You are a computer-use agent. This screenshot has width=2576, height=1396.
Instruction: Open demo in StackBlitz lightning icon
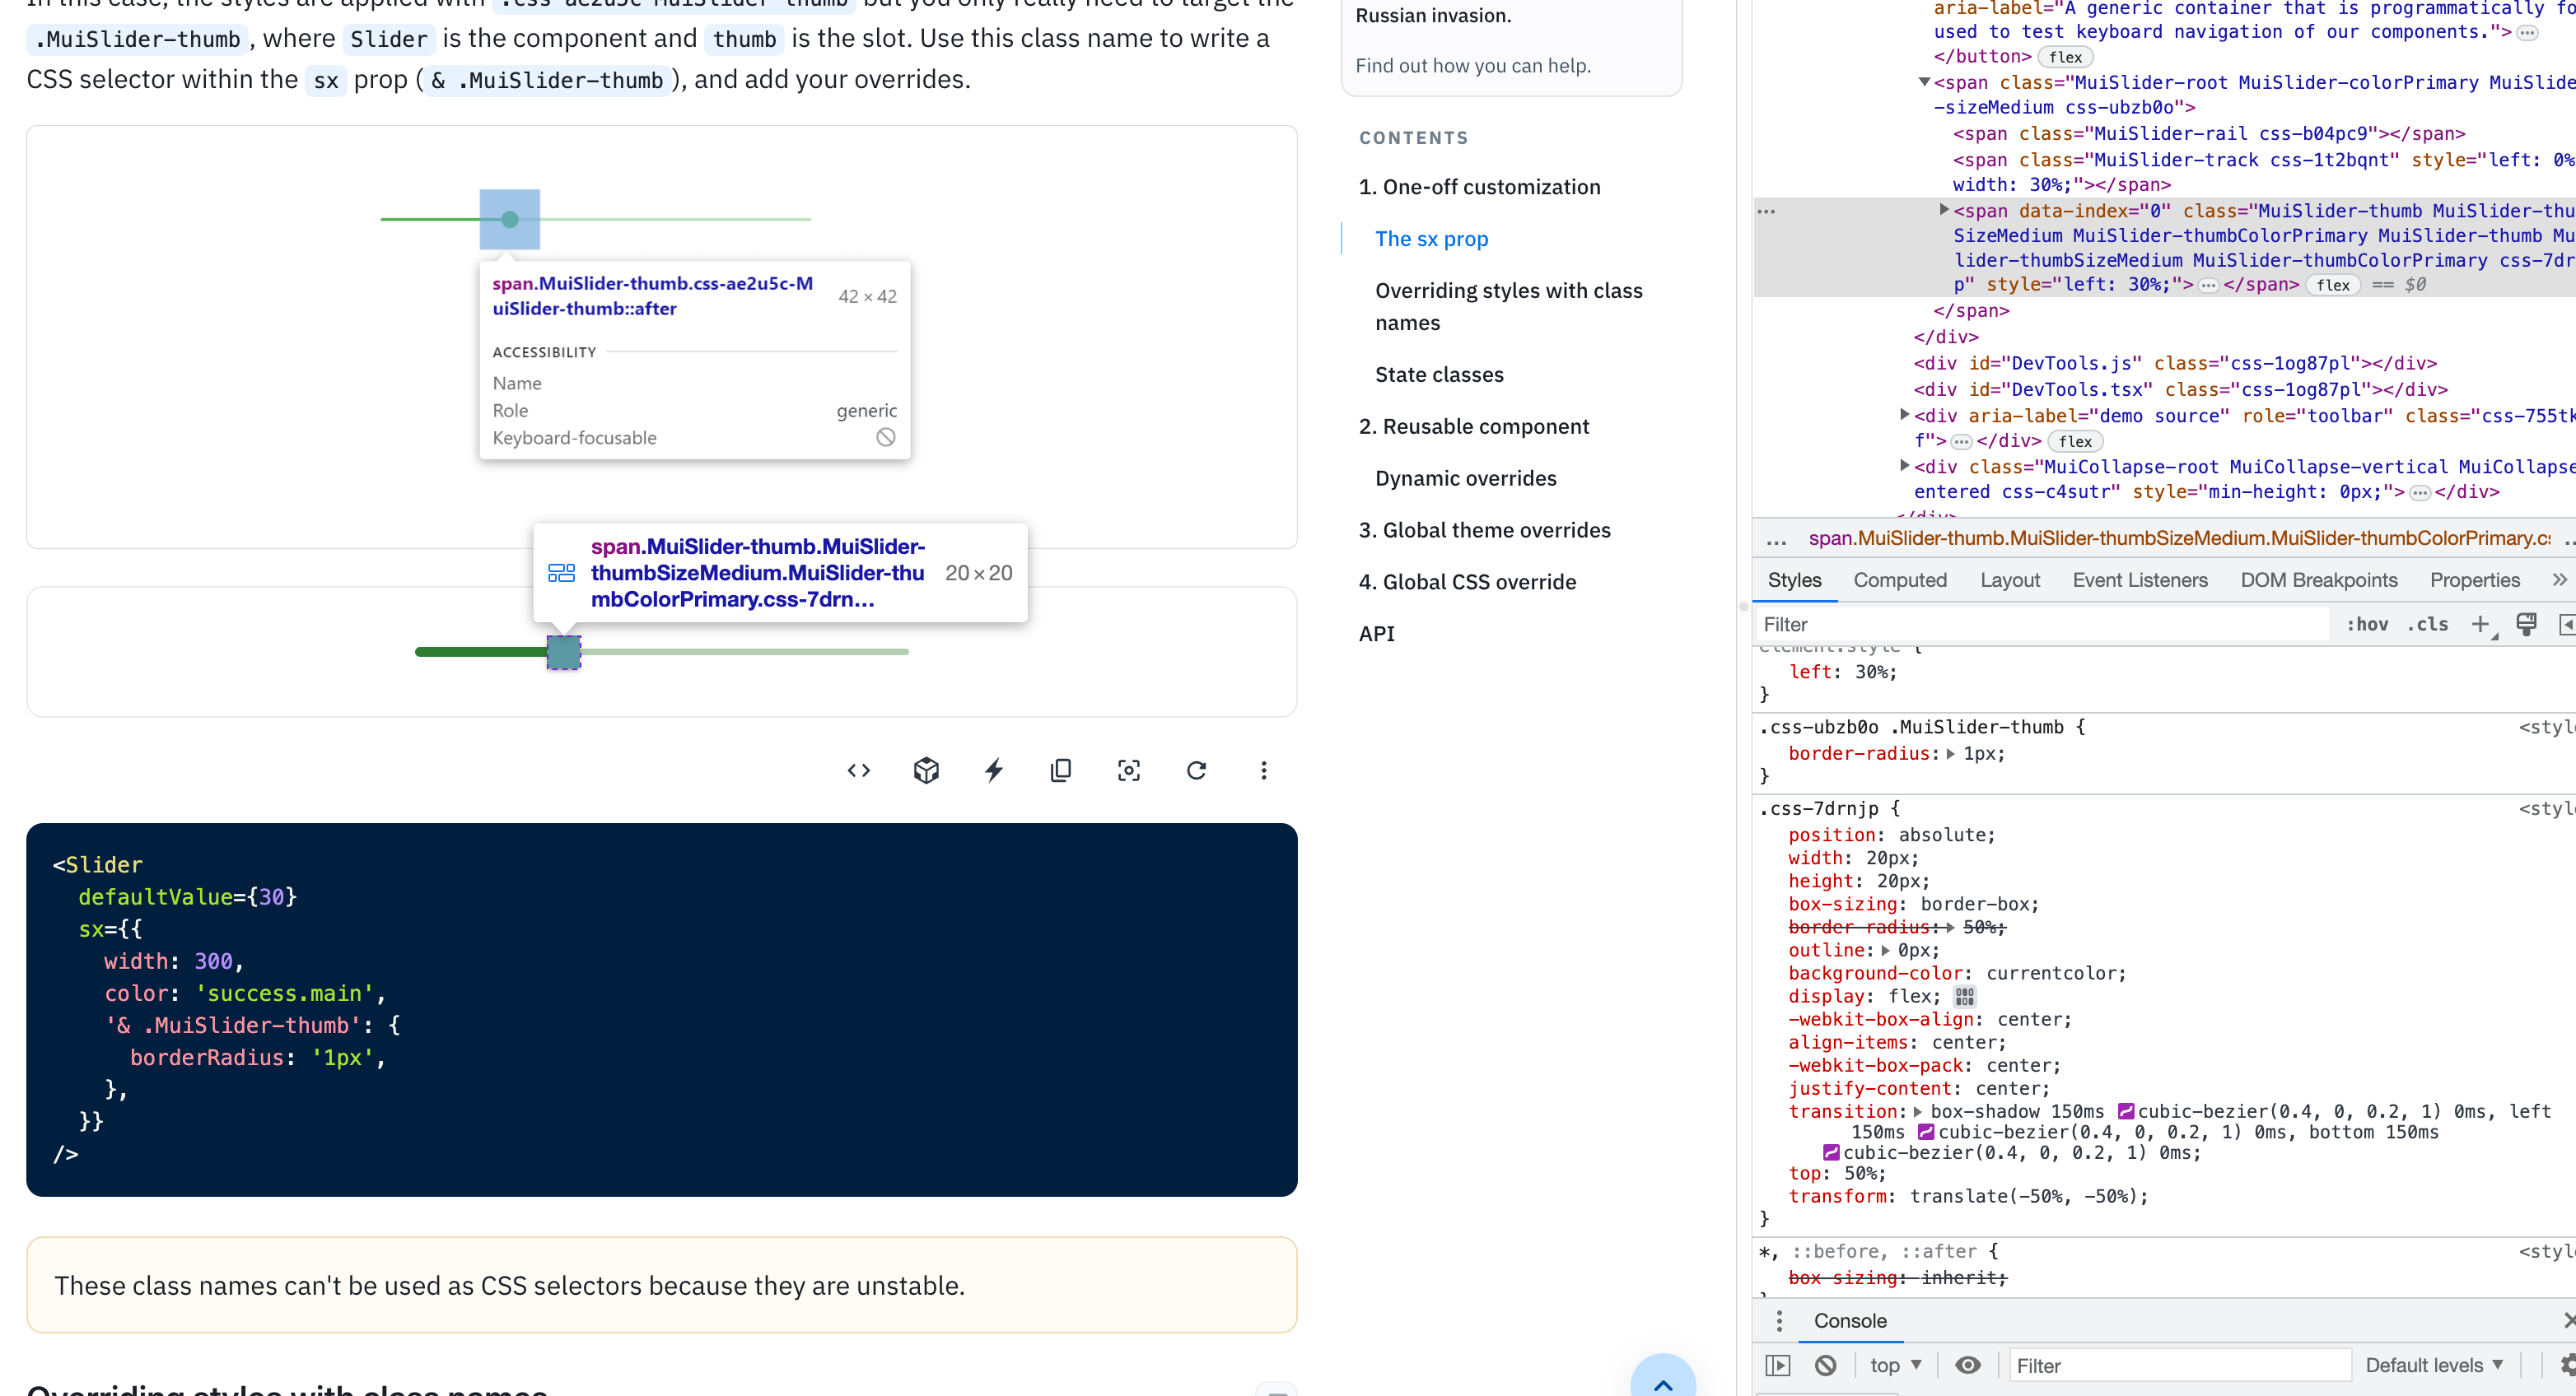tap(993, 770)
